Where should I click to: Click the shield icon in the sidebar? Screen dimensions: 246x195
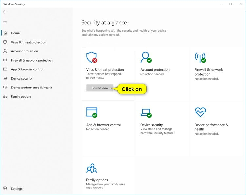click(x=5, y=42)
